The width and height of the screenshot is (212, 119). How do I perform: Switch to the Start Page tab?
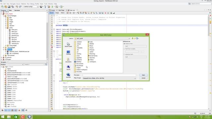61,10
